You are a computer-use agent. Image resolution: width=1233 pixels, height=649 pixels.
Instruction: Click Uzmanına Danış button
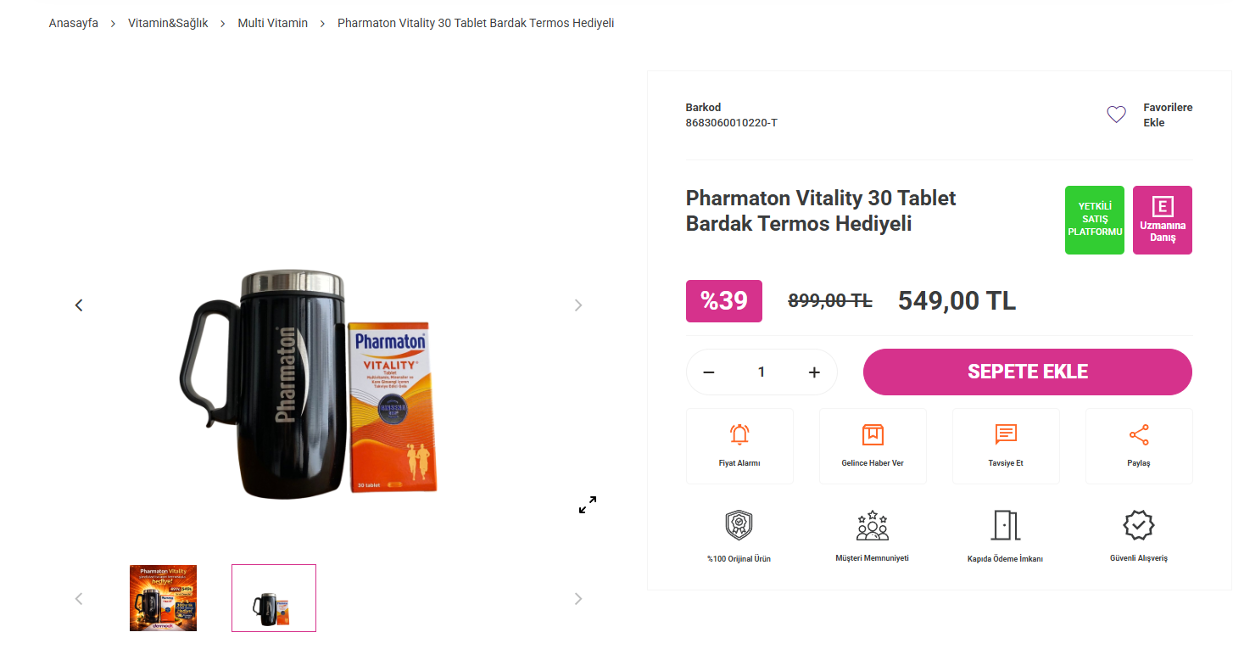[x=1163, y=221]
